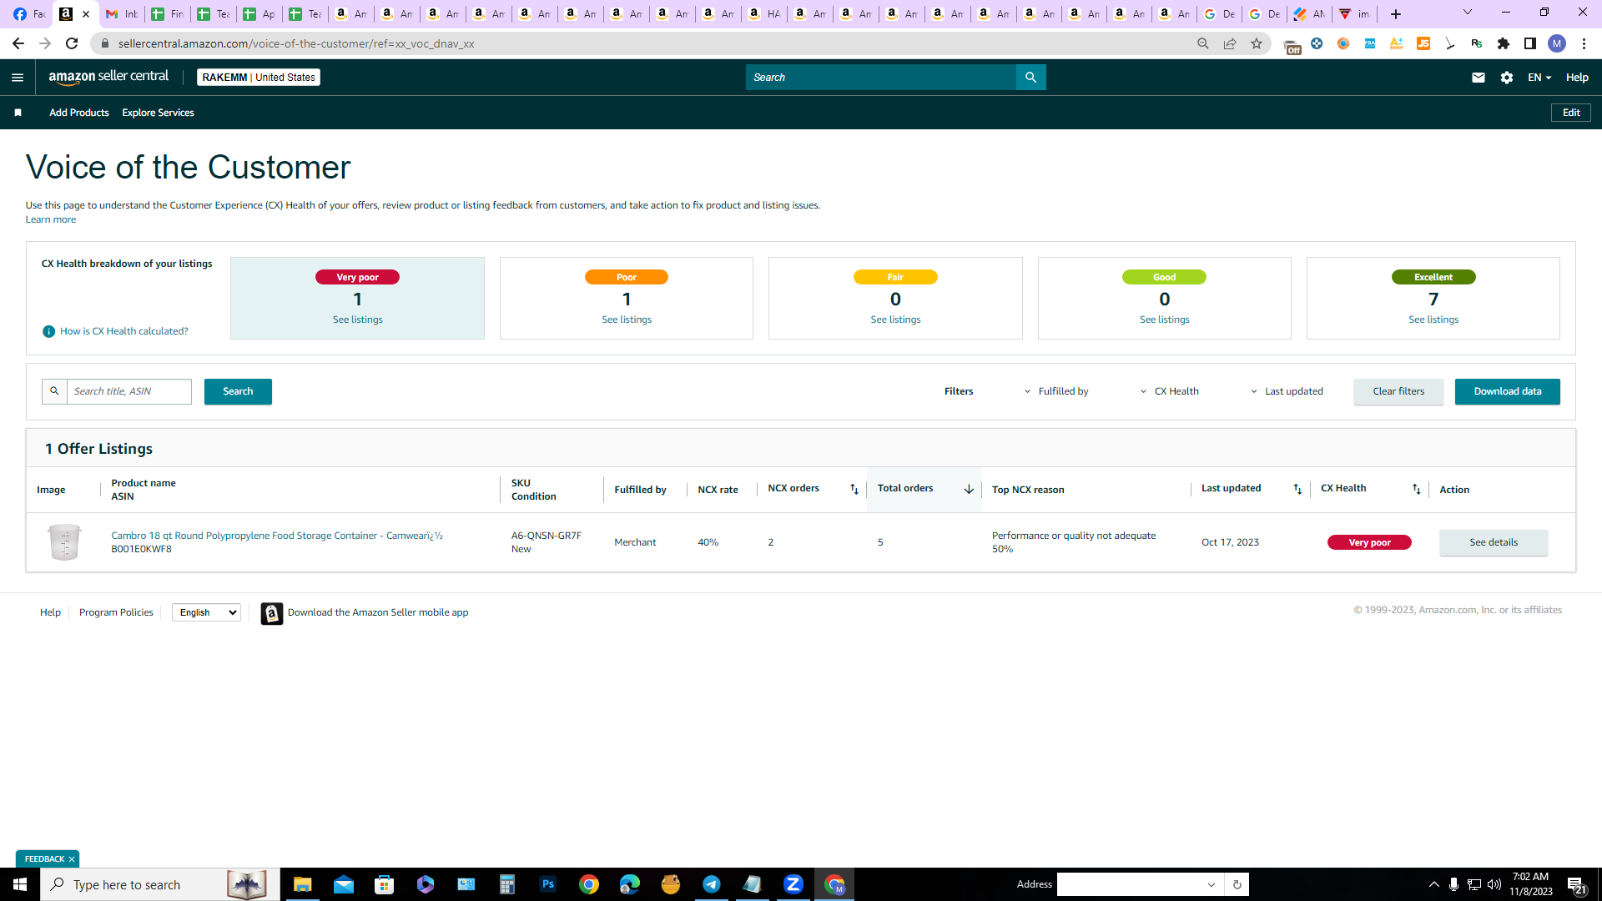Click the Search title, ASIN input field
The image size is (1602, 901).
128,391
